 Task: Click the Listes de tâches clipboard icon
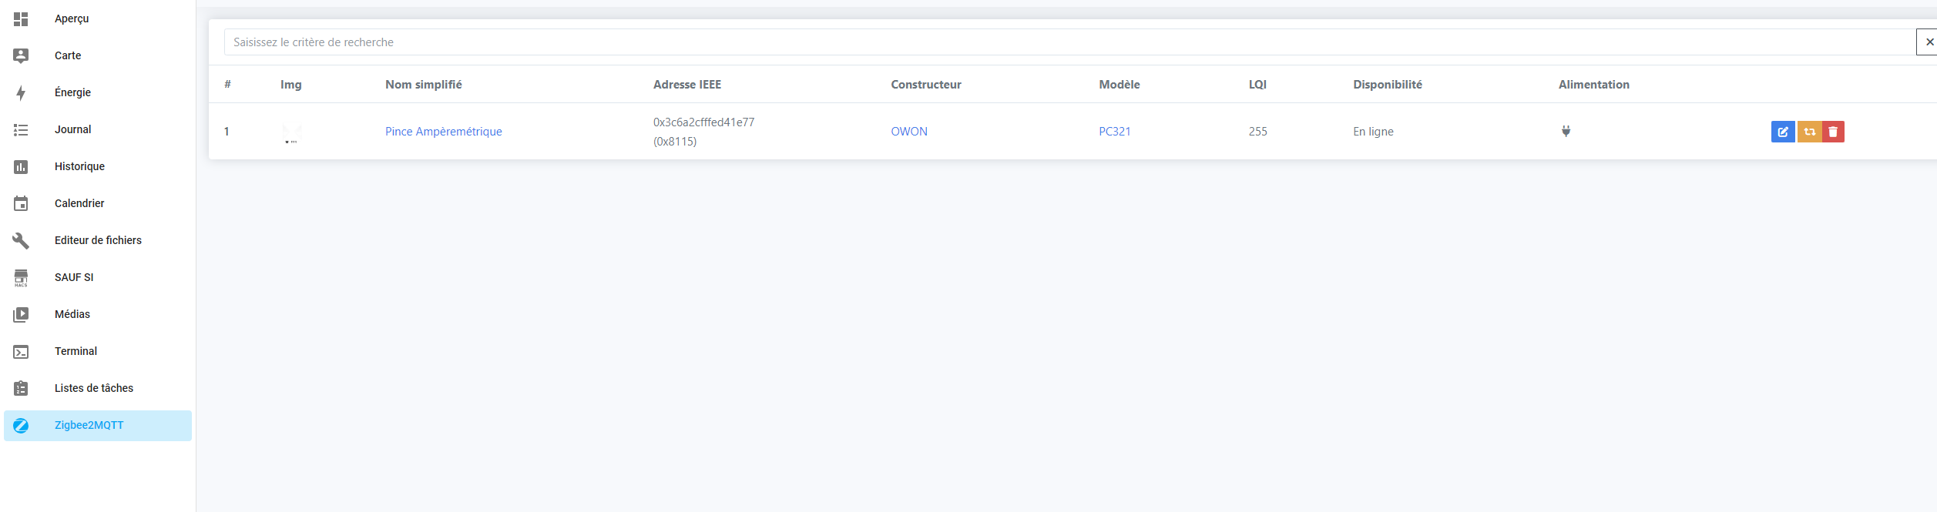point(21,388)
